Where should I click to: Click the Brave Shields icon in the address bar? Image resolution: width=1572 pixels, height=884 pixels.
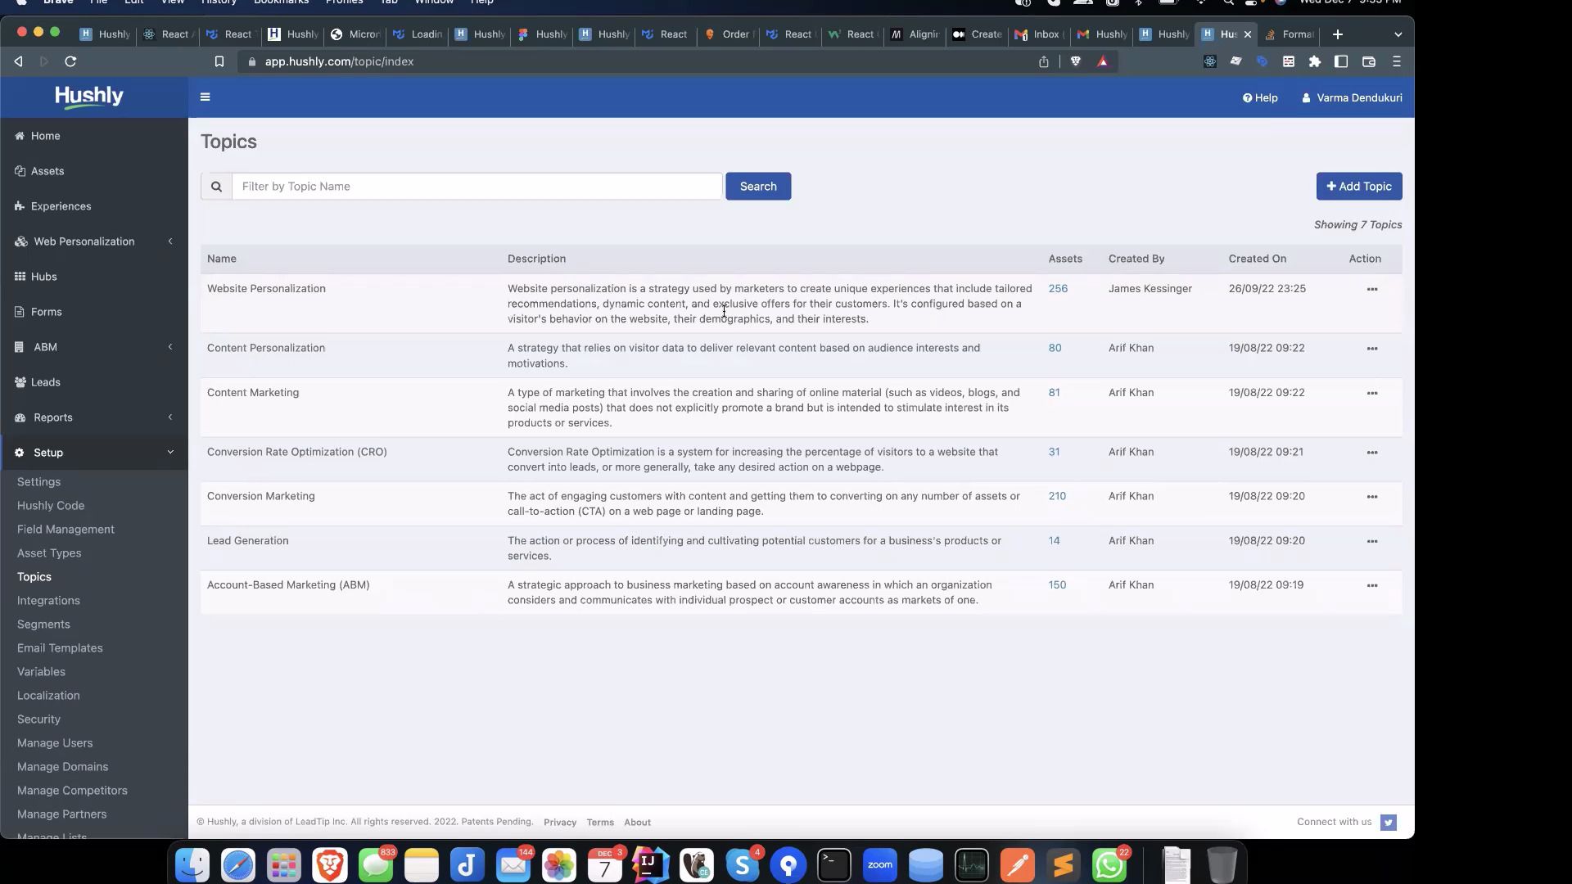pyautogui.click(x=1075, y=61)
